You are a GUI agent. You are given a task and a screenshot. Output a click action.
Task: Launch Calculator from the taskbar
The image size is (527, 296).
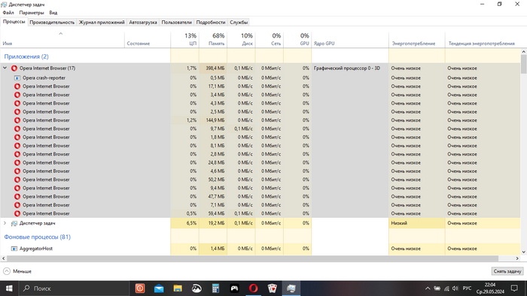click(215, 288)
